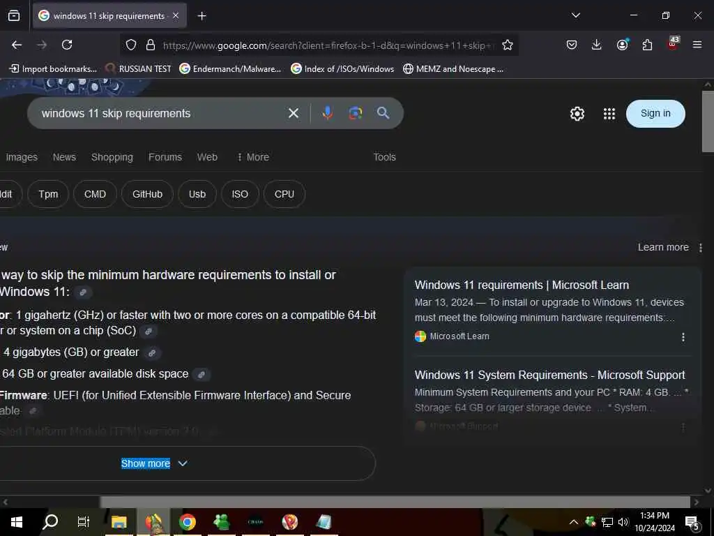Screen dimensions: 714x536
Task: Open volume control in system tray
Action: pyautogui.click(x=623, y=522)
